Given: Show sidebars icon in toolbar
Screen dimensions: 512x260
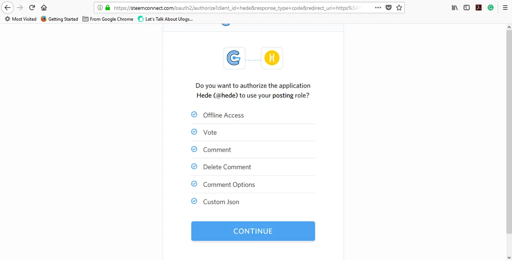Looking at the screenshot, I should click(466, 8).
